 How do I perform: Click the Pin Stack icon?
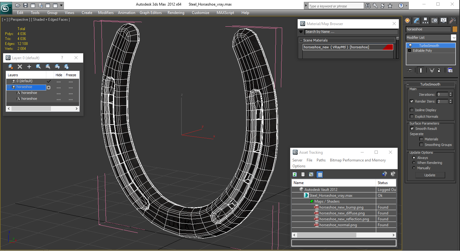point(410,70)
